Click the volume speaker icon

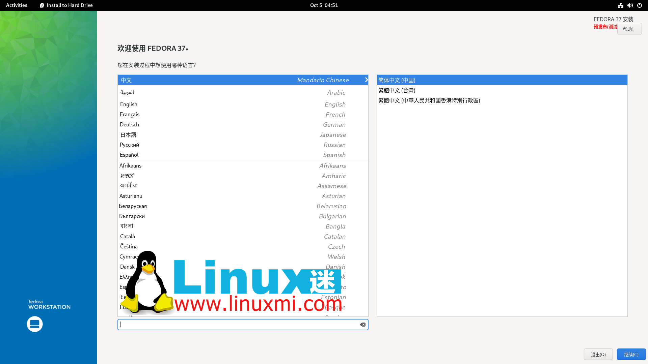[x=630, y=5]
